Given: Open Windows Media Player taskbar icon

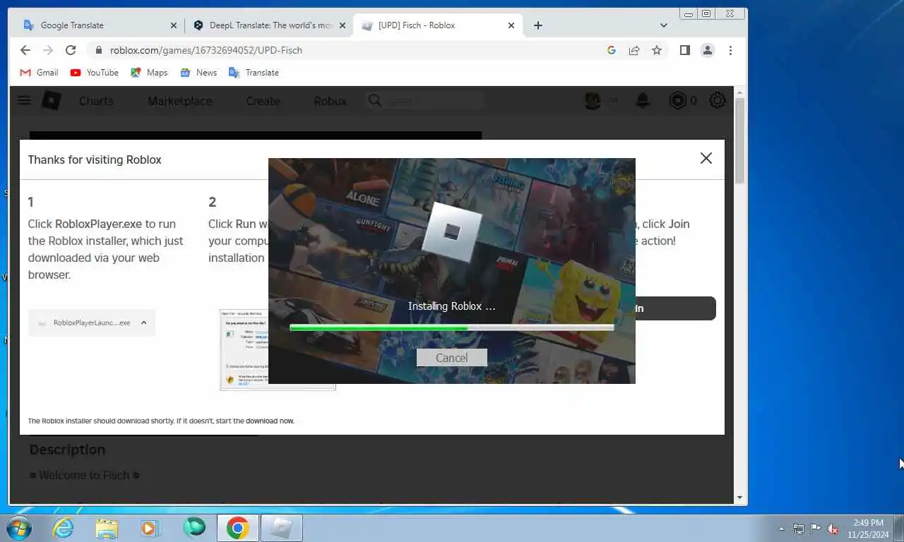Looking at the screenshot, I should [x=150, y=528].
